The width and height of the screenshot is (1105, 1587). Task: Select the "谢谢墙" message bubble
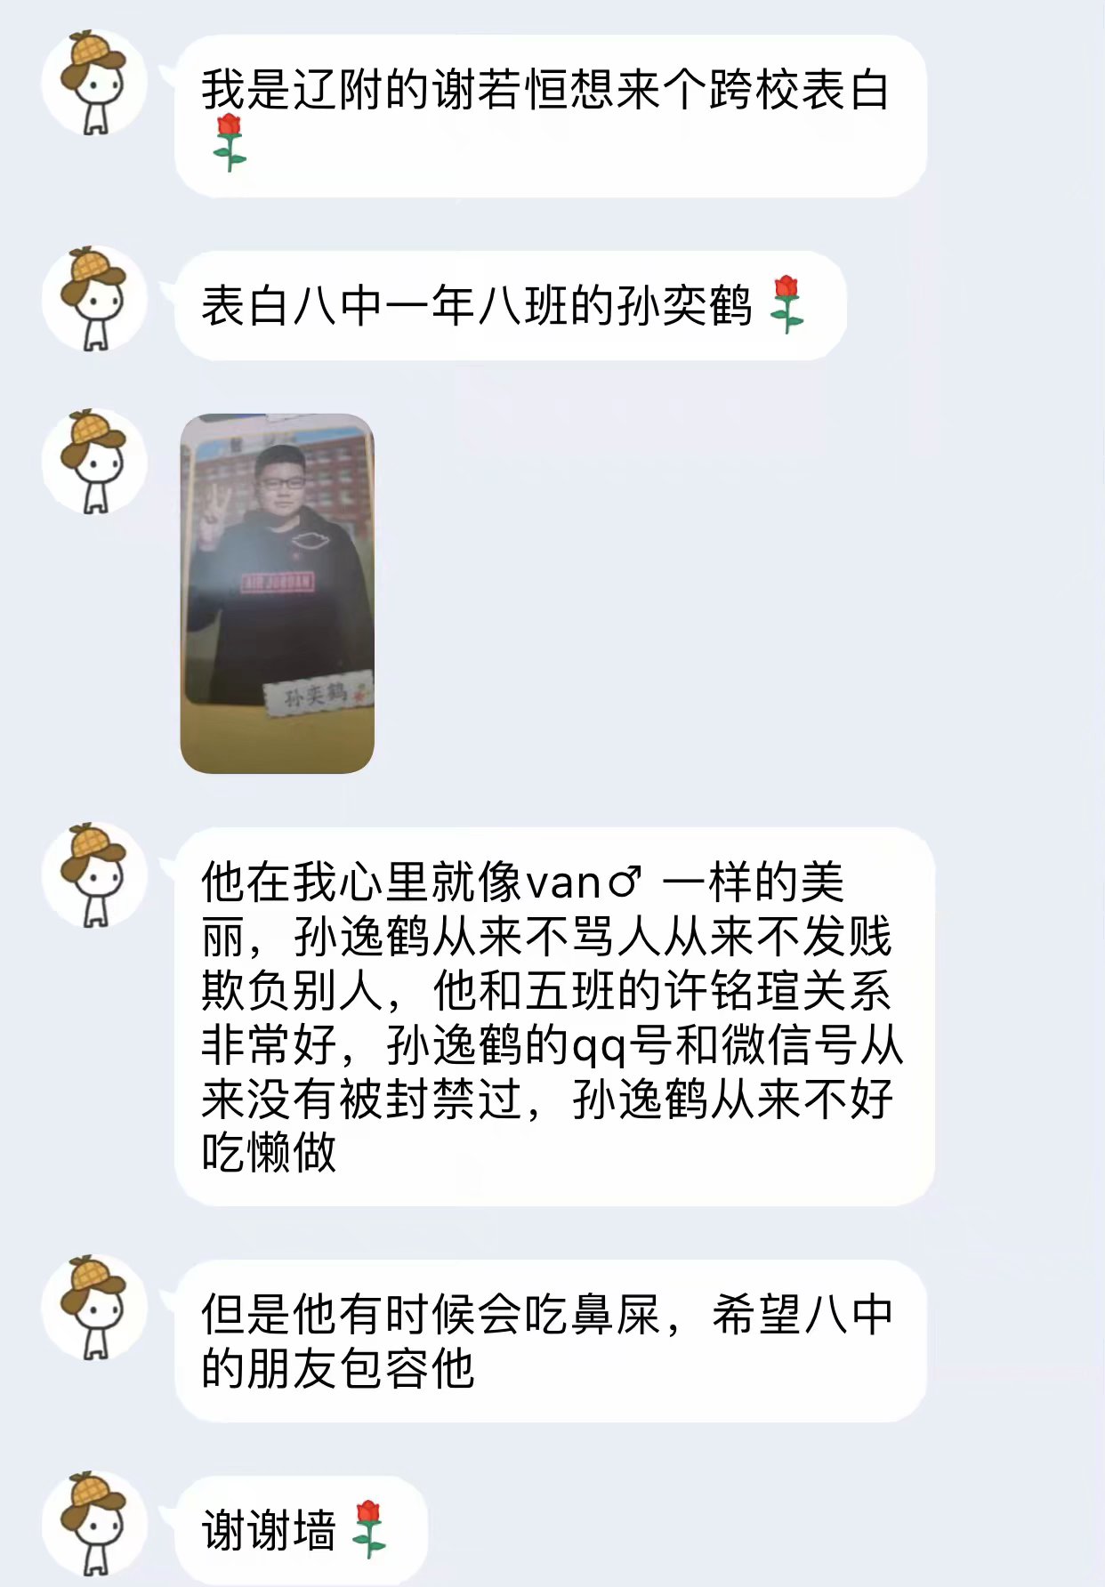302,1530
